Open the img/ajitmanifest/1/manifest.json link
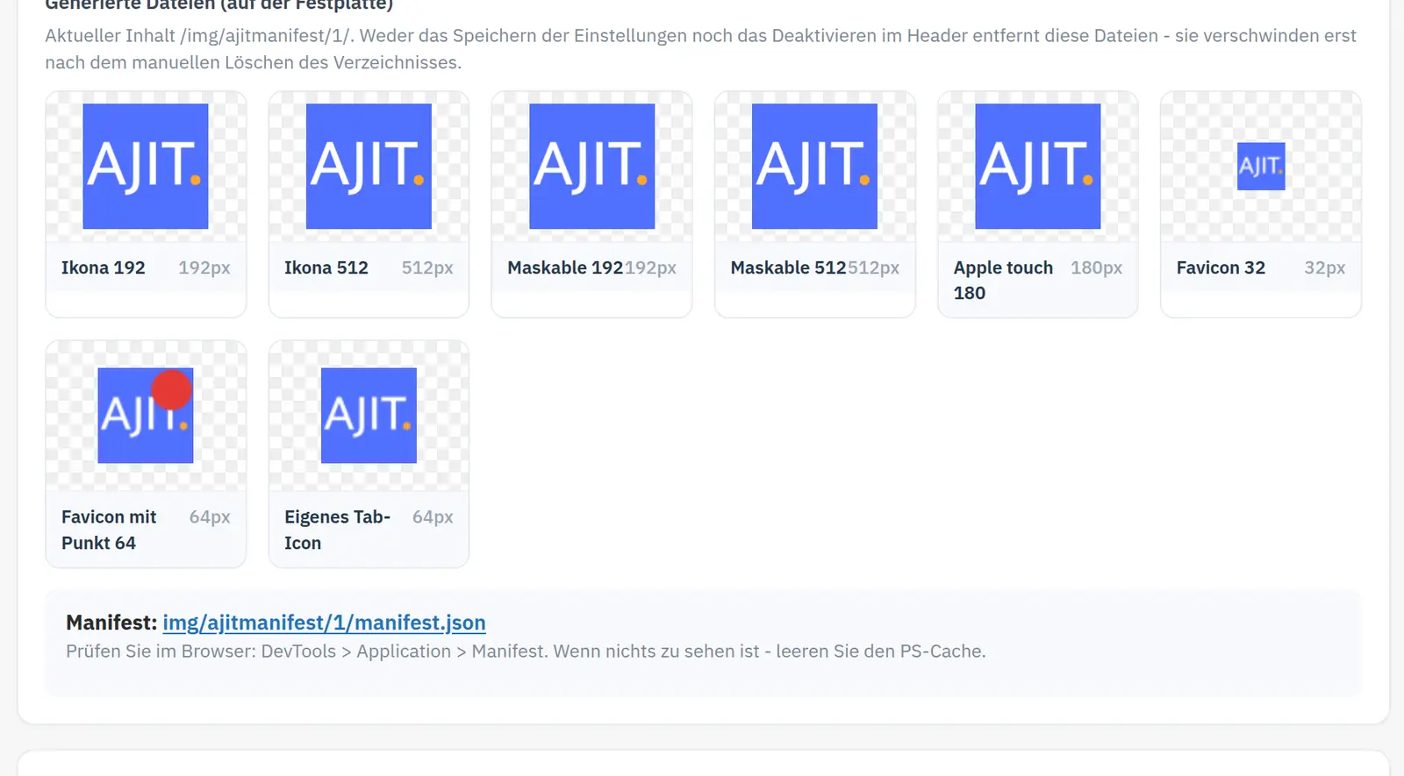Viewport: 1404px width, 776px height. coord(324,623)
